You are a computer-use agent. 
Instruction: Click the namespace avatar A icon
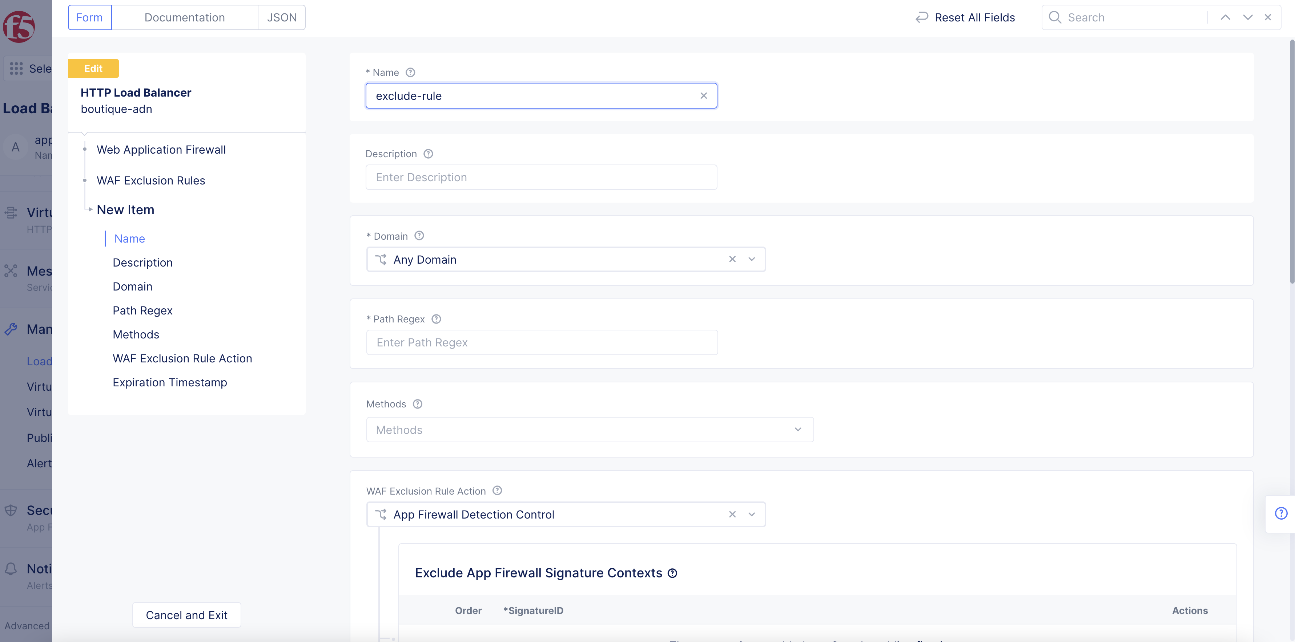[16, 147]
